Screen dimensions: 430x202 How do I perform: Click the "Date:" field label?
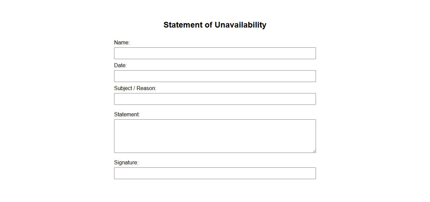point(120,66)
